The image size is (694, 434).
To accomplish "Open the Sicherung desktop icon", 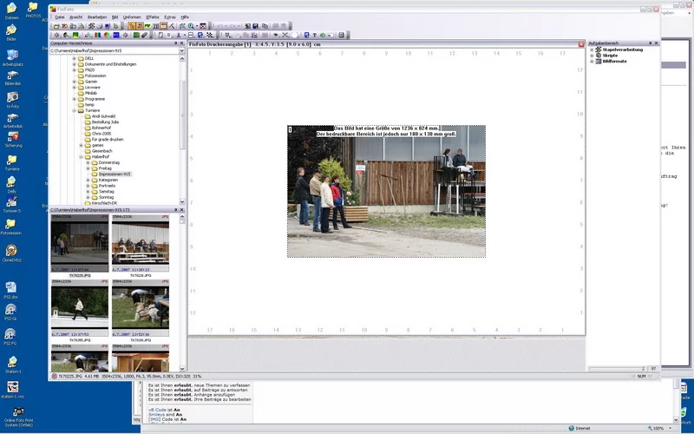I will [x=12, y=137].
